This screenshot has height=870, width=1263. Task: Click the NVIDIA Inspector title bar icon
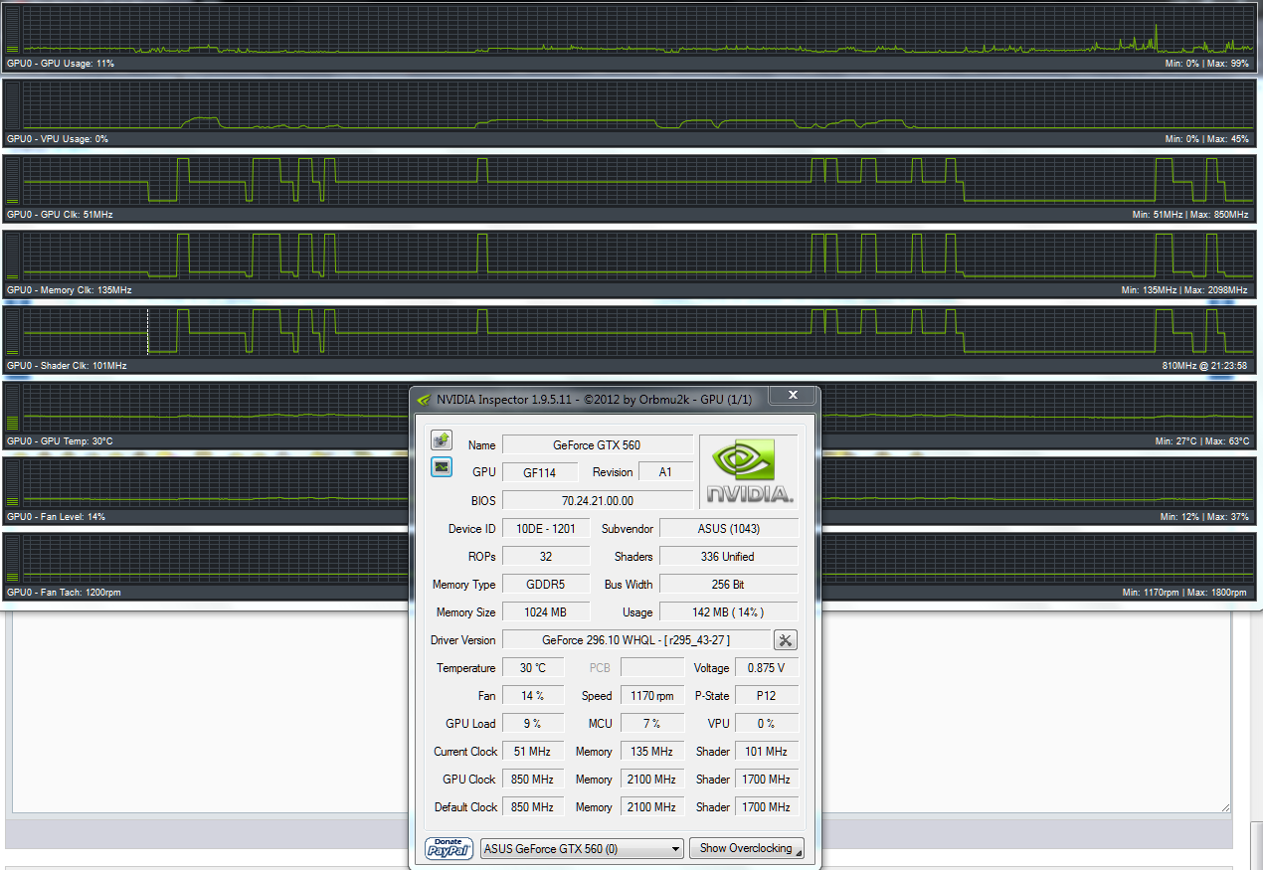click(424, 400)
